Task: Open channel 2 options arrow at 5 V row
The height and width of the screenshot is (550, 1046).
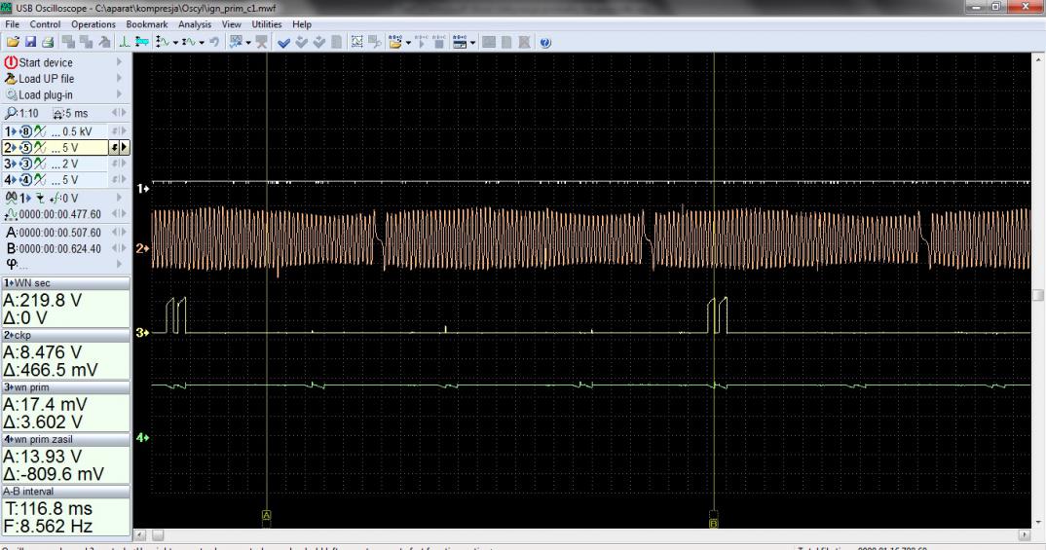Action: click(x=125, y=147)
